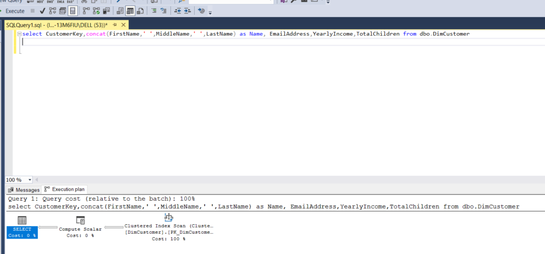Click the Execute button
The width and height of the screenshot is (545, 254).
[13, 11]
